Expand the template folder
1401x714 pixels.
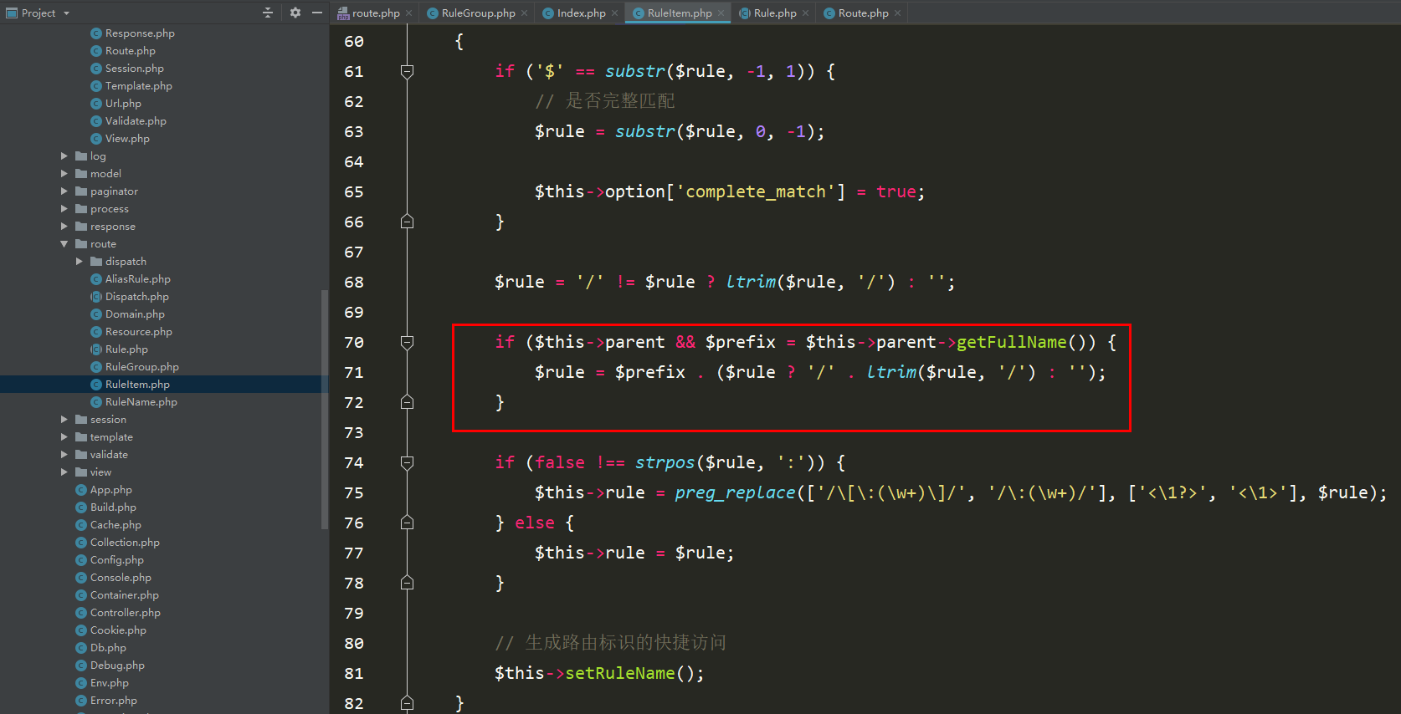tap(64, 437)
